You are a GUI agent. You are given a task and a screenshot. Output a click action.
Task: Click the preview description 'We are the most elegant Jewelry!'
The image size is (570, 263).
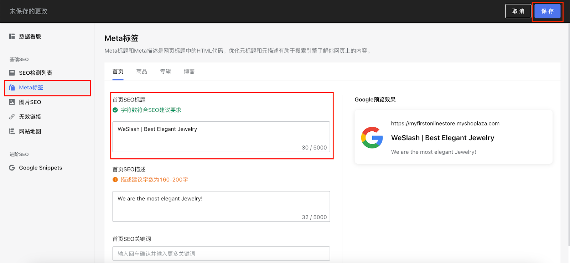click(434, 152)
